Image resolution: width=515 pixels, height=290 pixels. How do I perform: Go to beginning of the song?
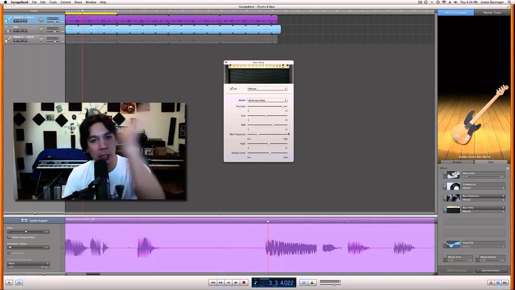pyautogui.click(x=228, y=283)
